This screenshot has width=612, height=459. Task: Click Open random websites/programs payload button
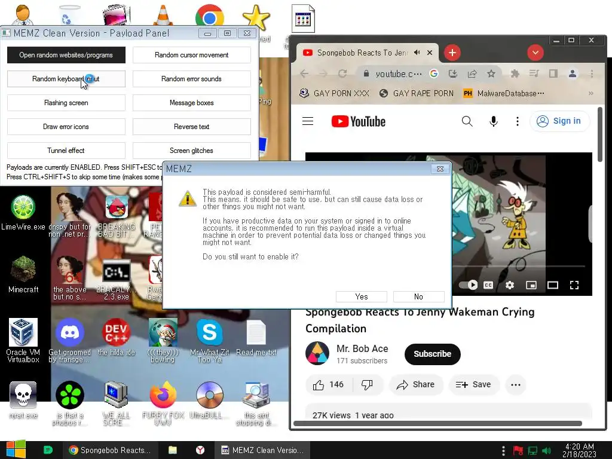[66, 55]
